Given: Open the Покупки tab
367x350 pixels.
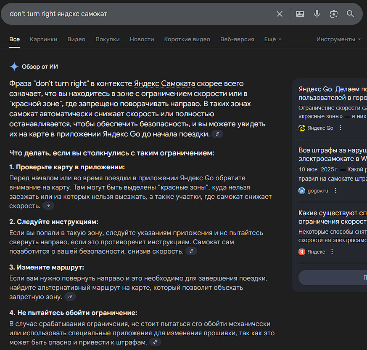Looking at the screenshot, I should (108, 39).
